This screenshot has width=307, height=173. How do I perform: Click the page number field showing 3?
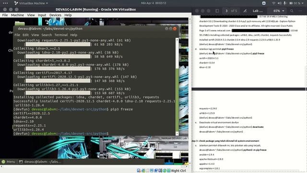(x=226, y=11)
